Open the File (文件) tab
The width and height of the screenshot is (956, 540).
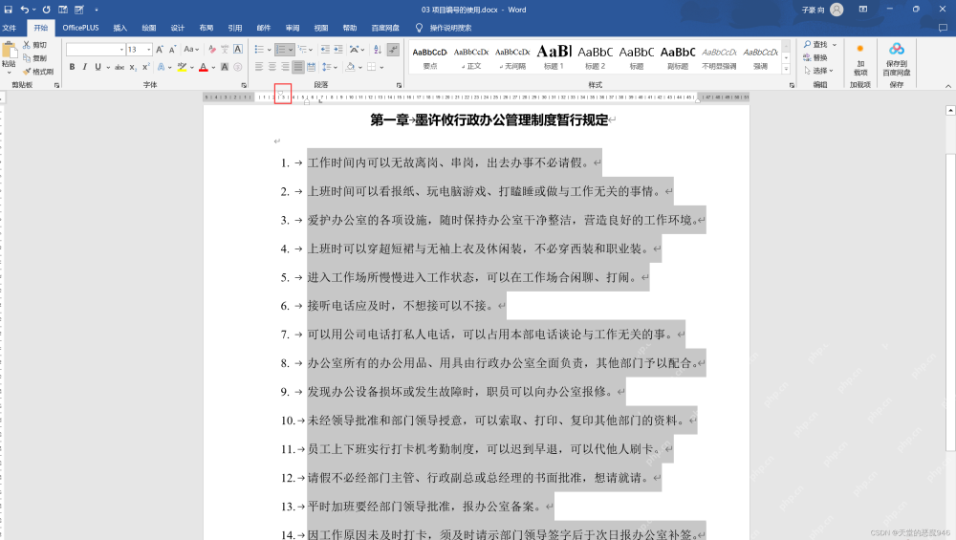(10, 28)
